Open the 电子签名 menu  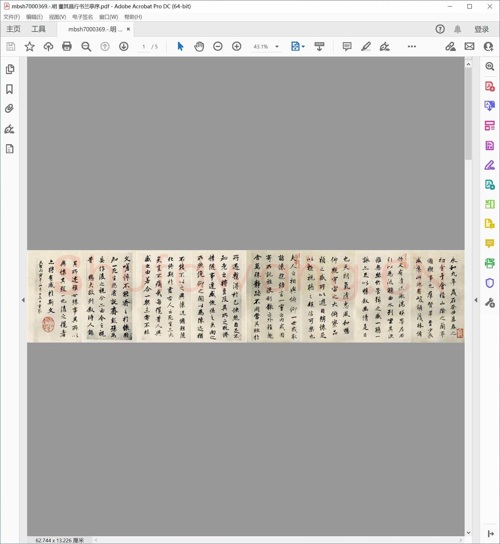point(83,17)
